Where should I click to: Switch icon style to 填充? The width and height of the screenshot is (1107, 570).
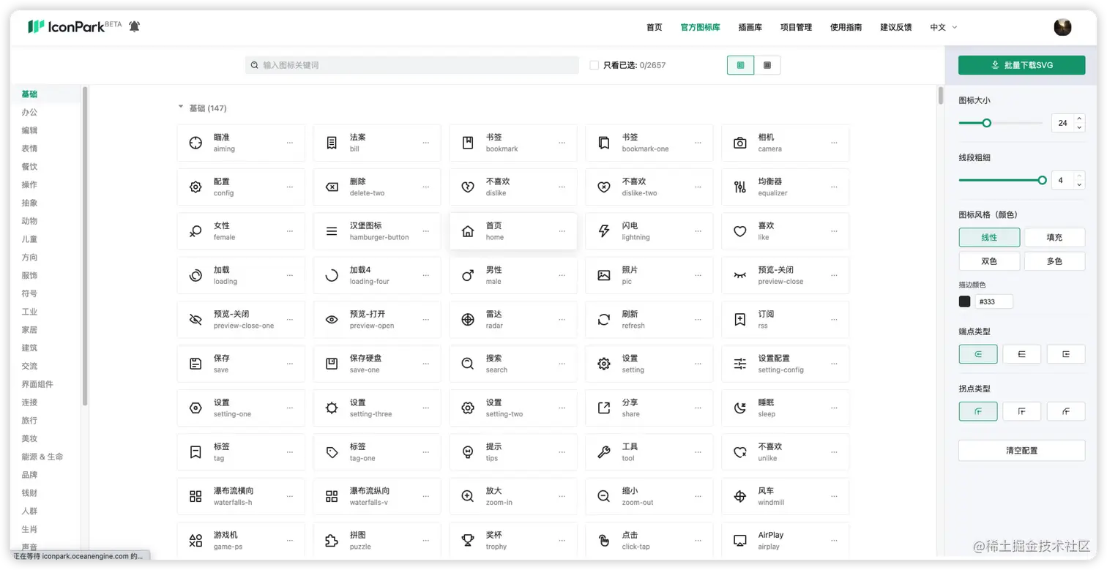[1054, 237]
